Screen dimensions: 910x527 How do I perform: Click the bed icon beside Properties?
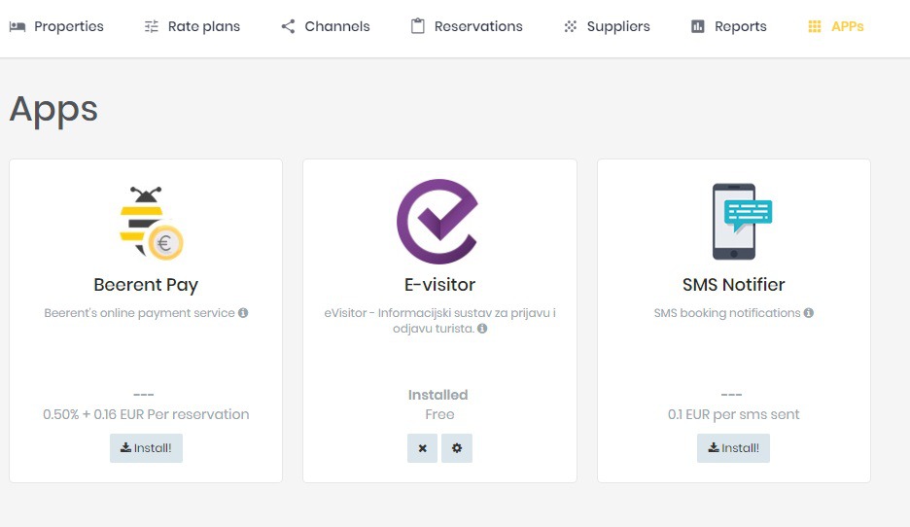click(x=17, y=26)
